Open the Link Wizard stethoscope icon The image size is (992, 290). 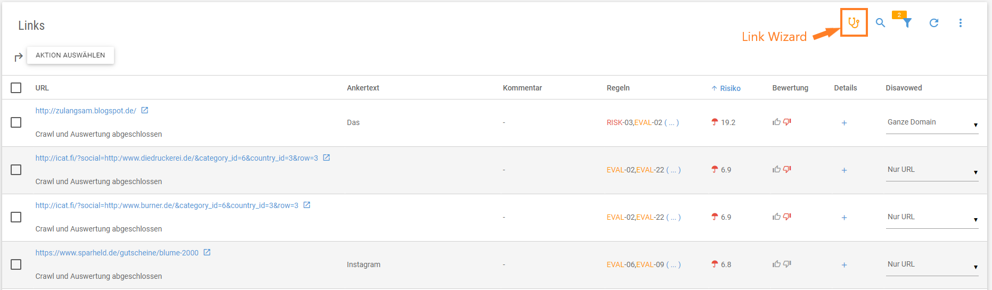click(x=854, y=23)
